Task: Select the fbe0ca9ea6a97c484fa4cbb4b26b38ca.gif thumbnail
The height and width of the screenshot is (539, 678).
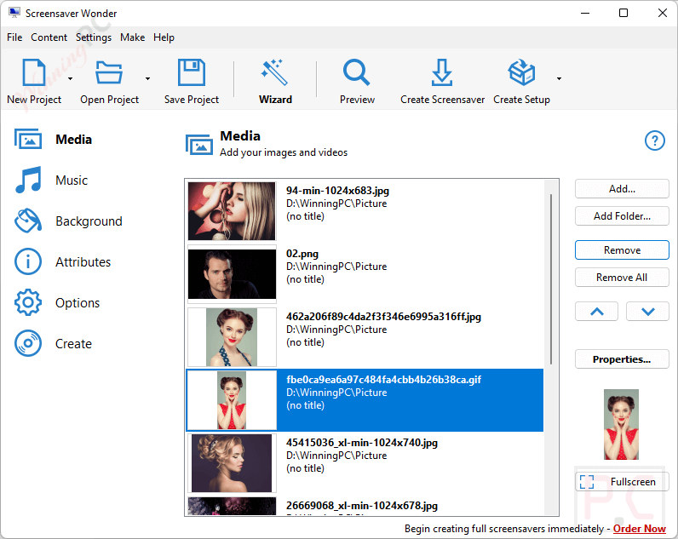Action: pyautogui.click(x=232, y=400)
